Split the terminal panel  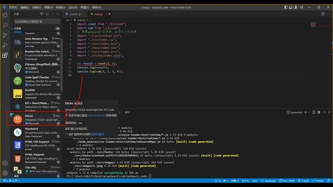point(314,112)
